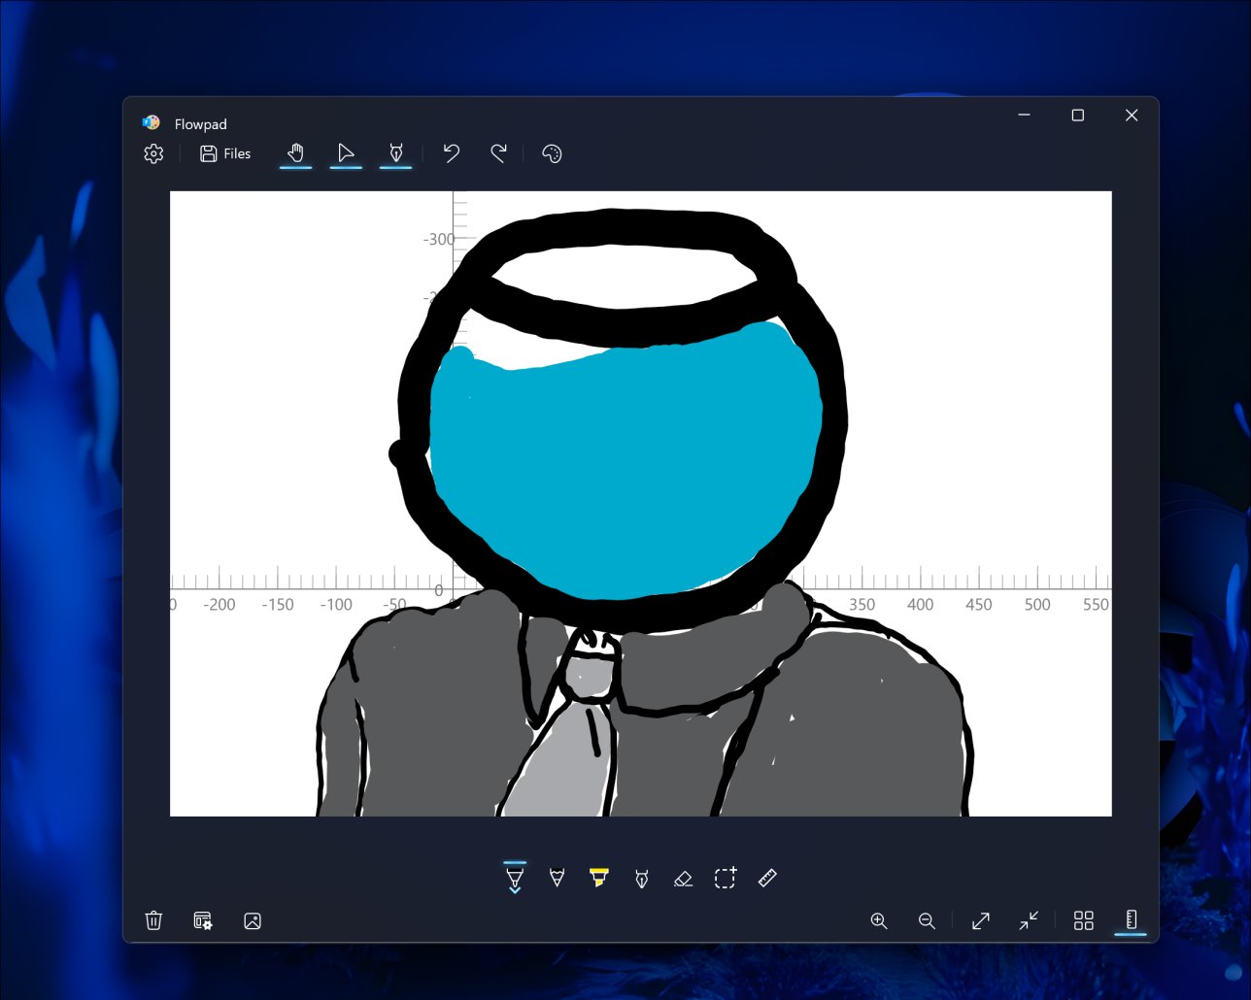Screen dimensions: 1251x1000
Task: Select the Pencil tool
Action: [557, 878]
